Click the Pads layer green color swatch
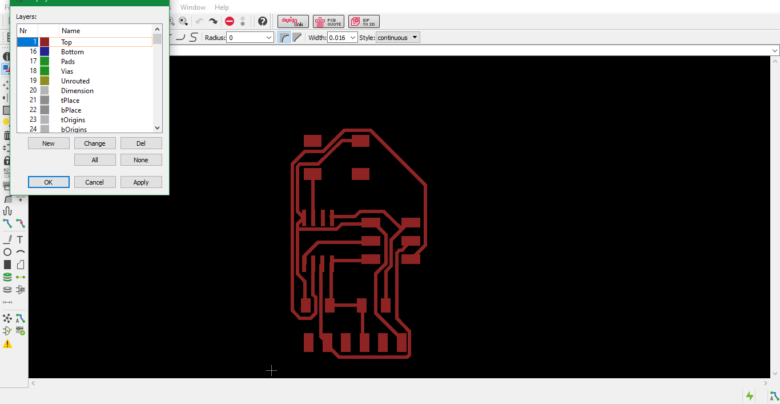Image resolution: width=780 pixels, height=404 pixels. point(45,61)
